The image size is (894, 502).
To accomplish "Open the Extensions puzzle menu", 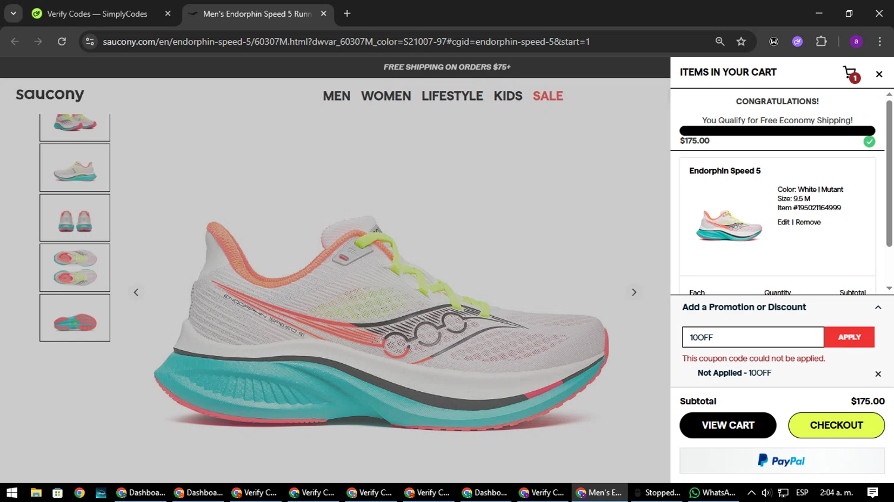I will click(x=821, y=42).
